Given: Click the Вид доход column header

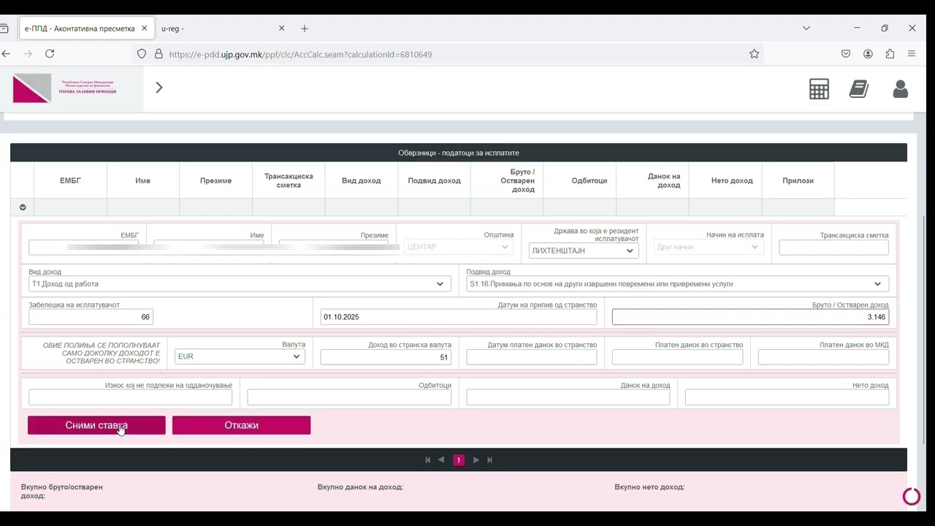Looking at the screenshot, I should click(361, 180).
